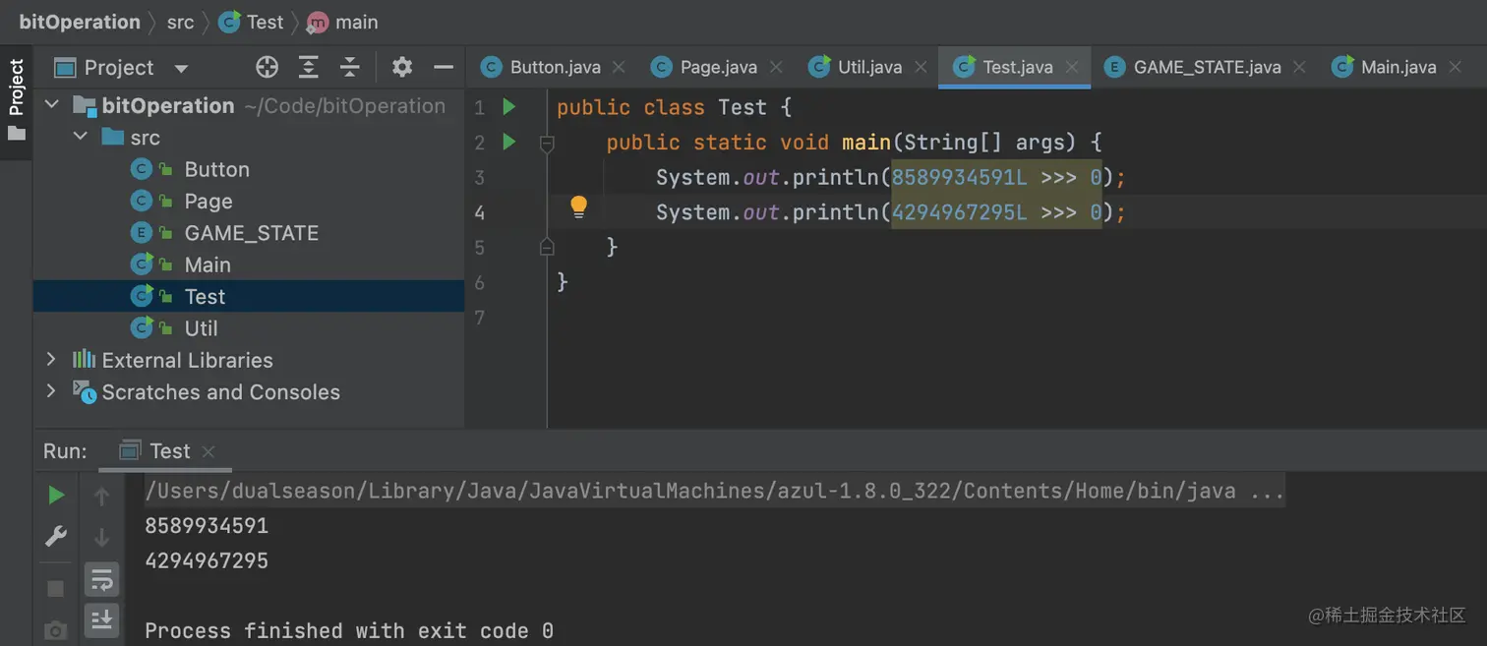Click src in the breadcrumb bar
This screenshot has height=646, width=1487.
tap(180, 22)
